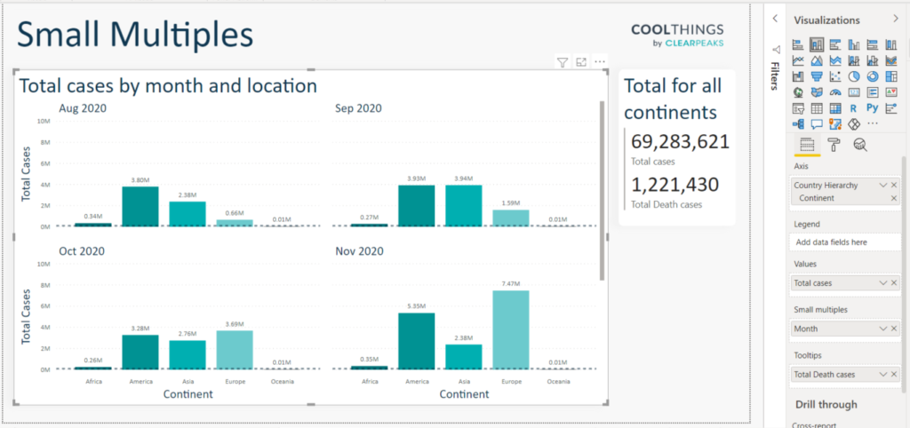Select the Power Apps diamond visual
This screenshot has width=910, height=428.
click(x=854, y=123)
